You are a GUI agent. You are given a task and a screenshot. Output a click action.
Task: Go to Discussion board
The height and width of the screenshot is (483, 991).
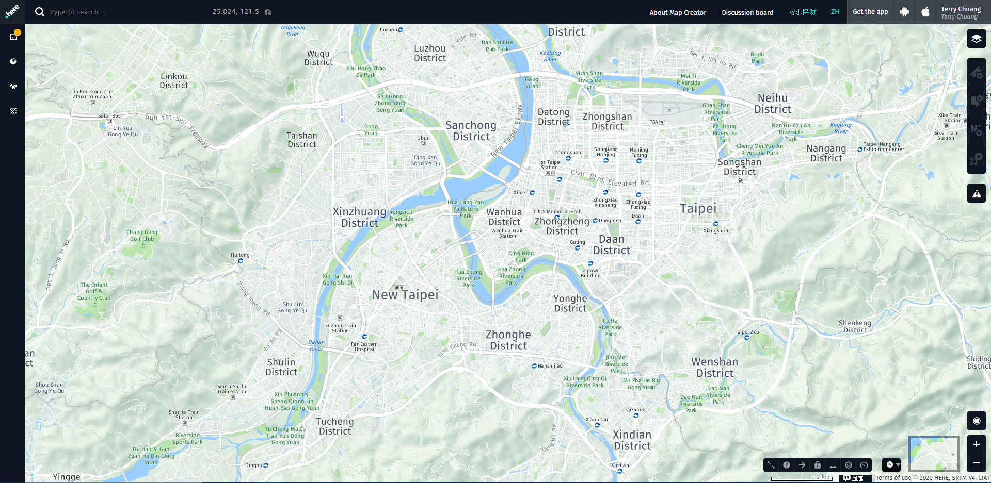[747, 12]
